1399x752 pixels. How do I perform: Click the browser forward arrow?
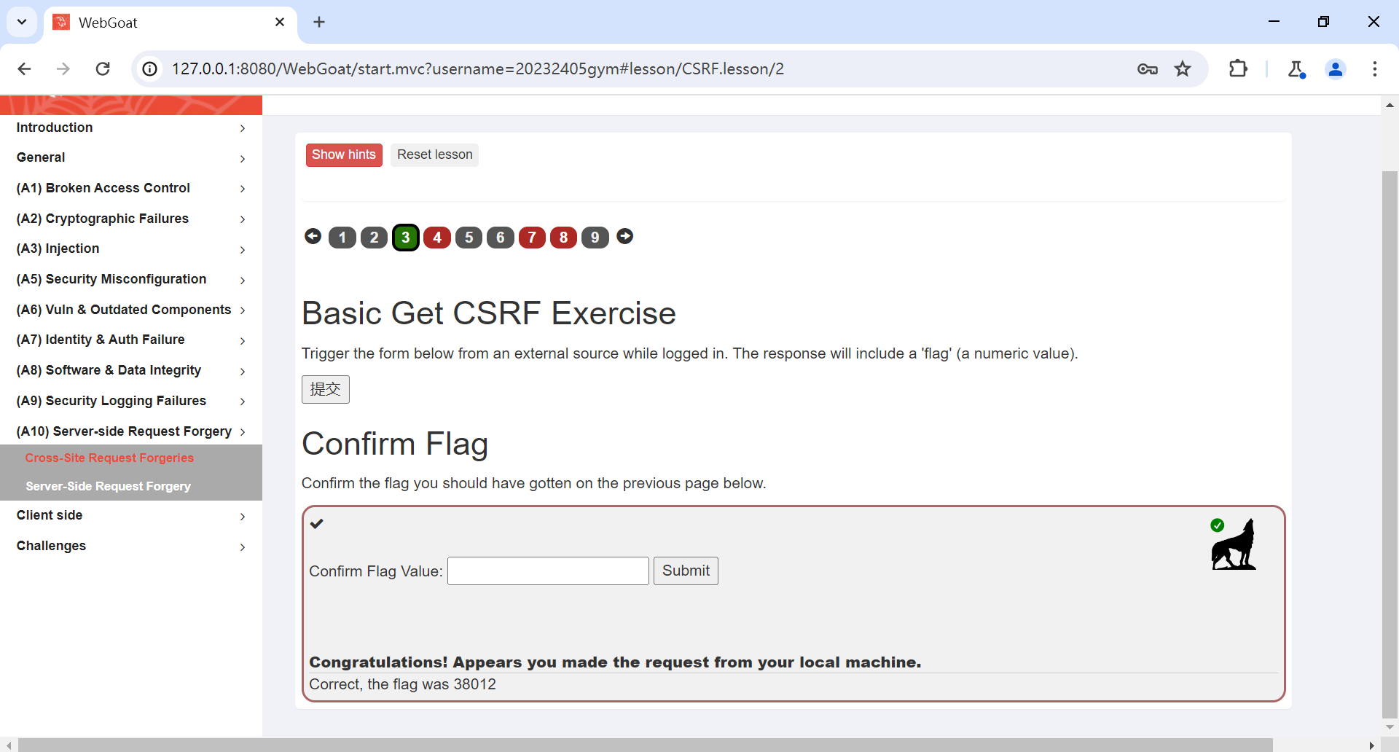pyautogui.click(x=63, y=68)
